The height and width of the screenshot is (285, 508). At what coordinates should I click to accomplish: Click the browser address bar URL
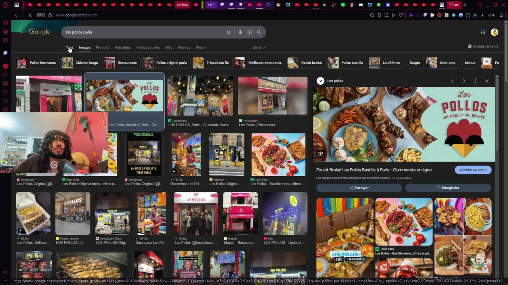pos(76,15)
